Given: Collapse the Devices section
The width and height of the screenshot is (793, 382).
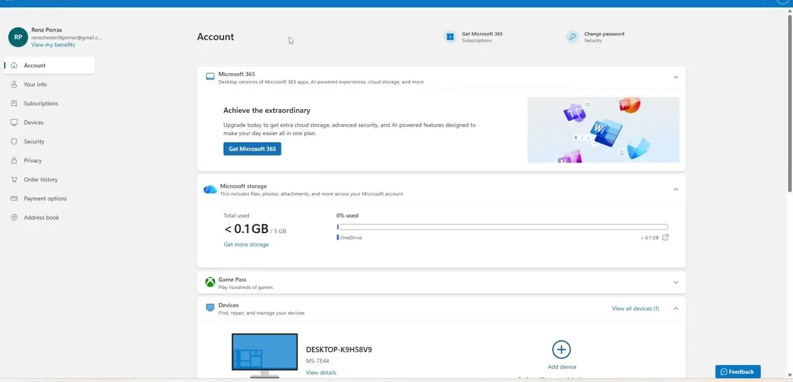Looking at the screenshot, I should click(x=676, y=308).
